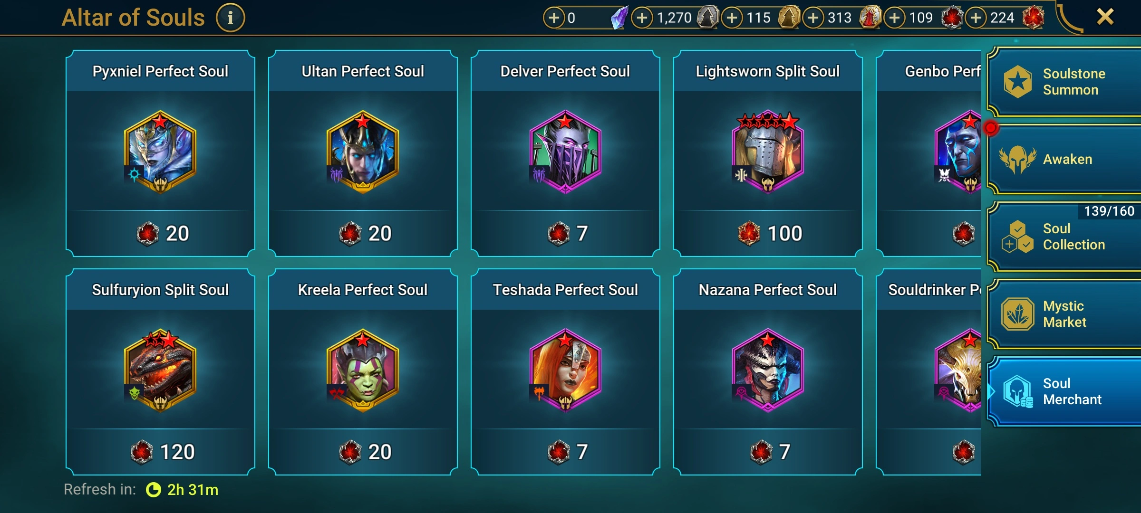Open the Soulstone Summon tab
The image size is (1141, 513).
[x=1064, y=82]
